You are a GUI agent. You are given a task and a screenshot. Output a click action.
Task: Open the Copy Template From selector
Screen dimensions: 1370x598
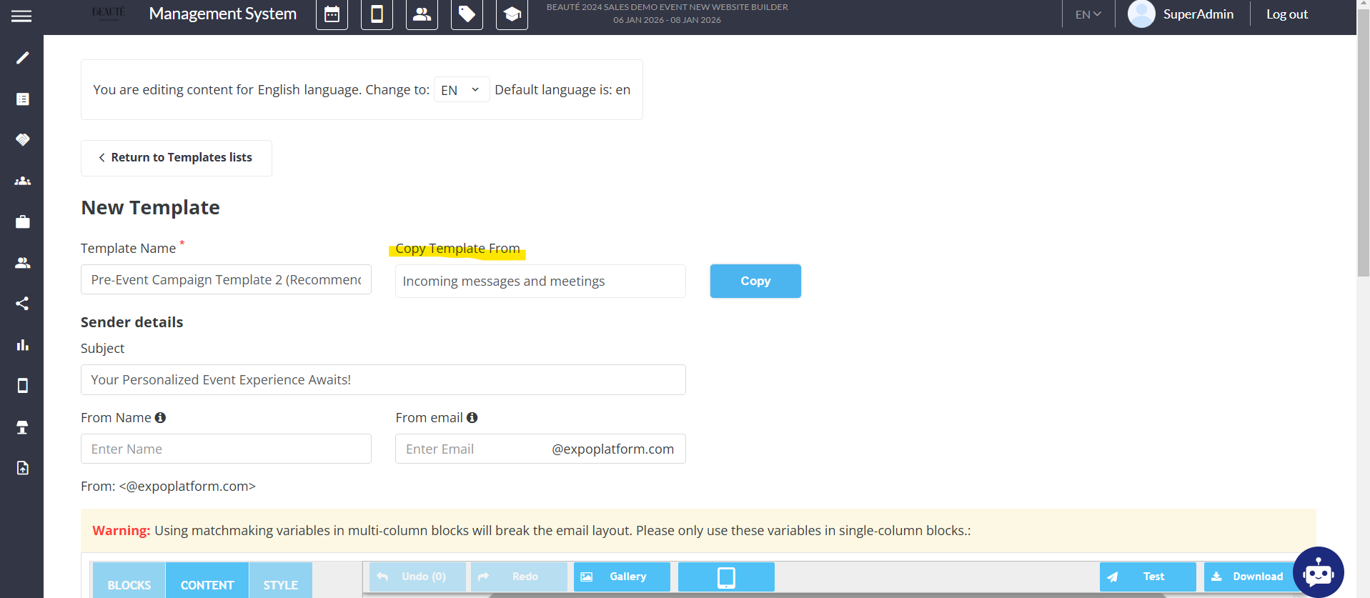pyautogui.click(x=540, y=281)
